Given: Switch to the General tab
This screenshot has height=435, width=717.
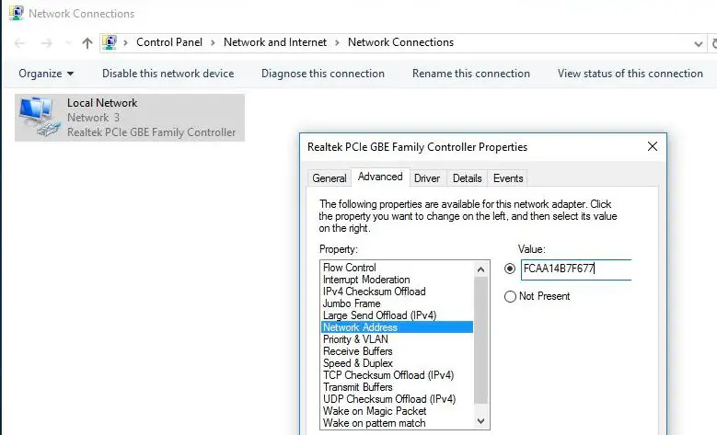Looking at the screenshot, I should pyautogui.click(x=330, y=178).
